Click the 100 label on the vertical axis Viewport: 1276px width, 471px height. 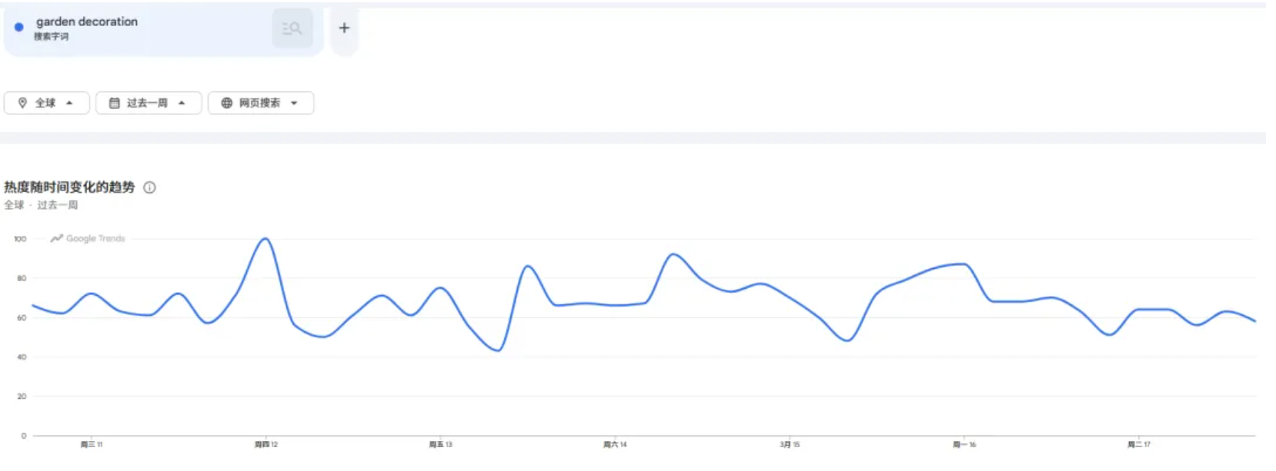20,239
